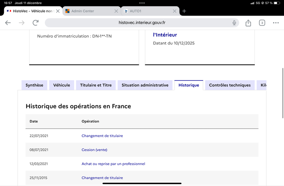Open the Véhicule tab
Screen dimensions: 284x186
(x=62, y=85)
